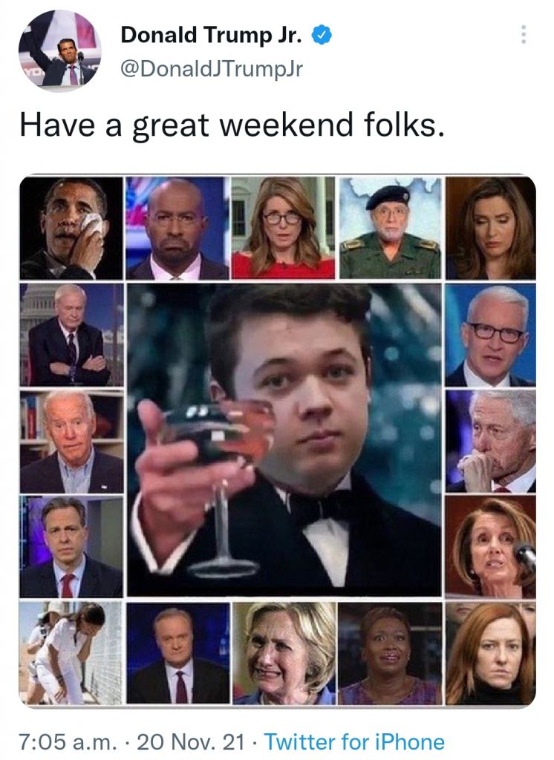Click top-row tile of bald man wearing glasses

(177, 228)
